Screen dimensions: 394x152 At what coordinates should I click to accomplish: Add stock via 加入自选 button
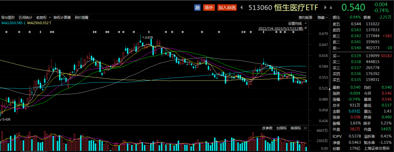pyautogui.click(x=227, y=8)
